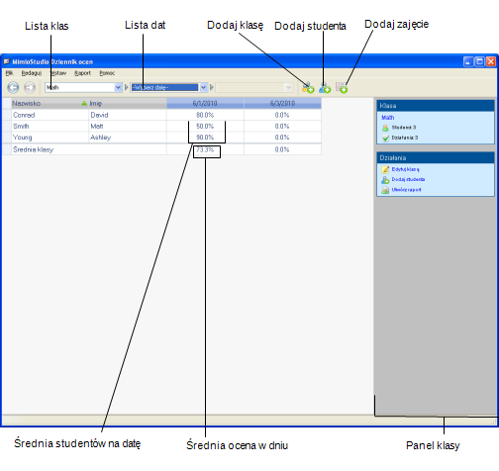
Task: Select the row for student Conrad
Action: coord(161,115)
